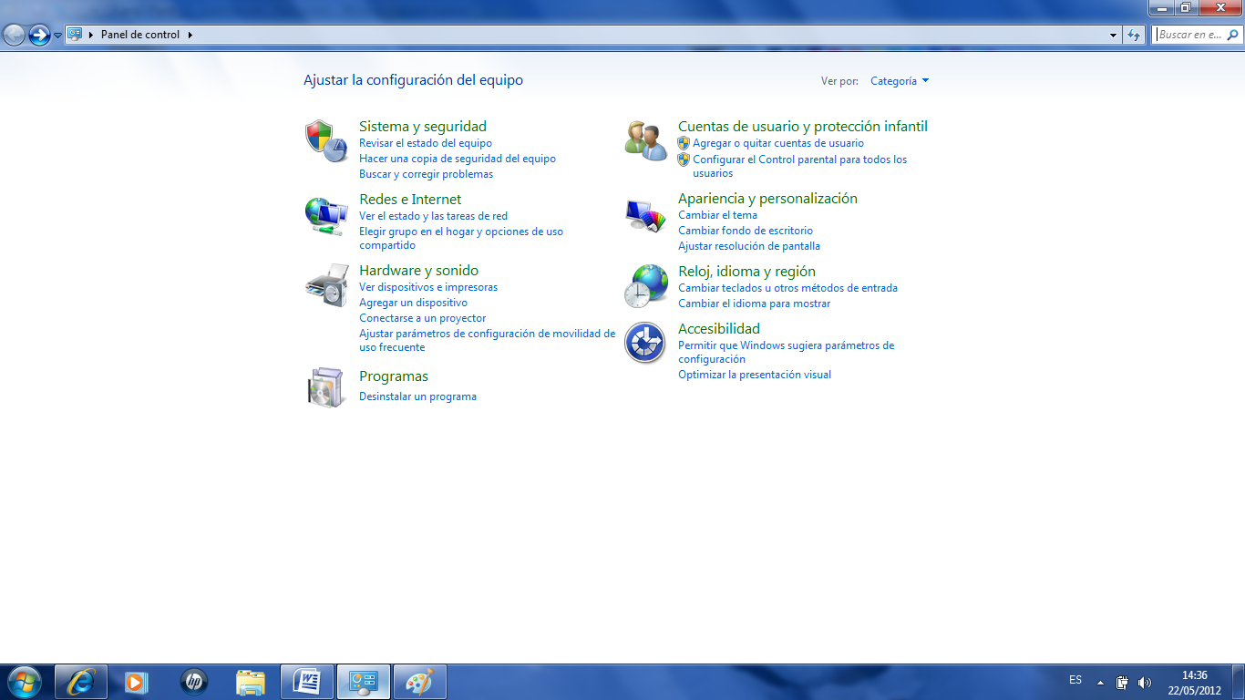Open Microsoft Word from the taskbar
This screenshot has width=1245, height=700.
pos(307,681)
